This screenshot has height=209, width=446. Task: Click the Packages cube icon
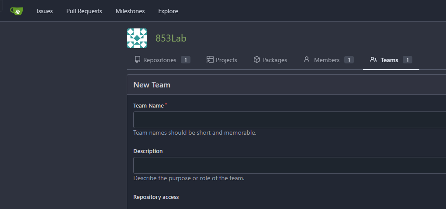pos(257,60)
